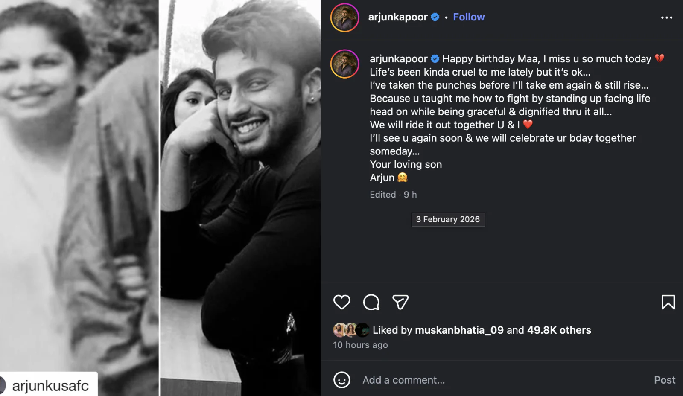Share the post using the paper plane icon
Screen dimensions: 683x396
(x=400, y=303)
